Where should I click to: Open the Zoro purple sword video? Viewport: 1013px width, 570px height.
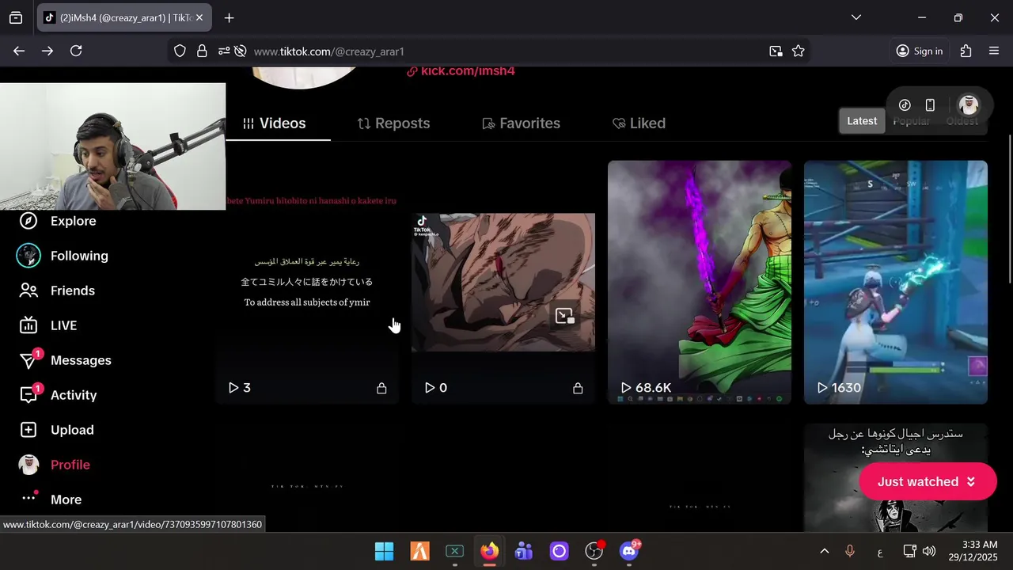click(x=700, y=282)
